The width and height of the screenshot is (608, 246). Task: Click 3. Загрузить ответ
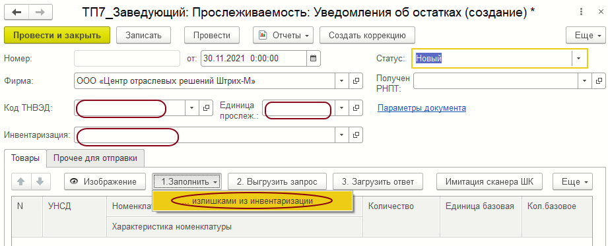(x=378, y=181)
